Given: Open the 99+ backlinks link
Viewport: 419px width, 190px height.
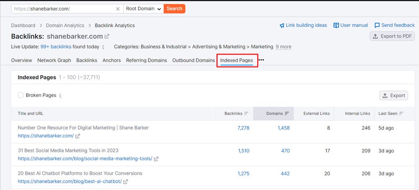Looking at the screenshot, I should coord(56,47).
